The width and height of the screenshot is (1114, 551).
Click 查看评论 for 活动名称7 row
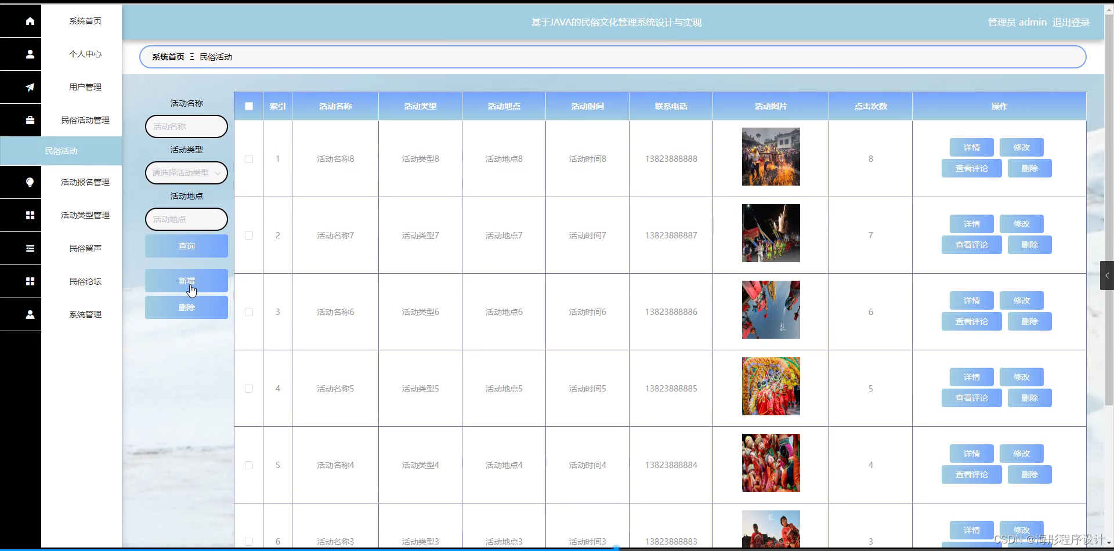coord(972,245)
